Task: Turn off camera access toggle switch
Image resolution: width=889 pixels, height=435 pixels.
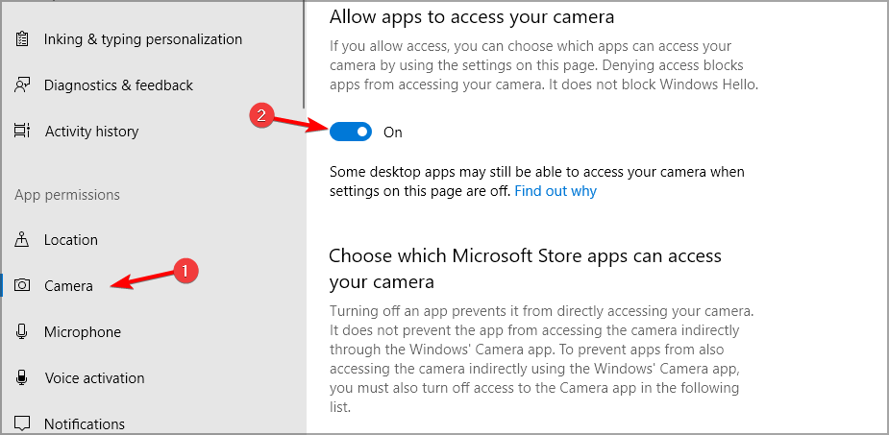Action: click(351, 132)
